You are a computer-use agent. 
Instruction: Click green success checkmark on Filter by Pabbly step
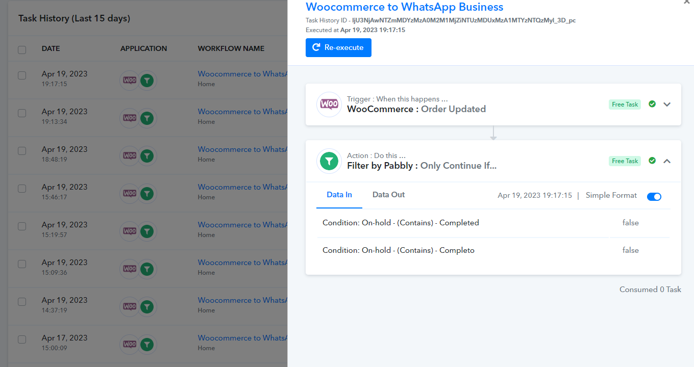pos(652,161)
